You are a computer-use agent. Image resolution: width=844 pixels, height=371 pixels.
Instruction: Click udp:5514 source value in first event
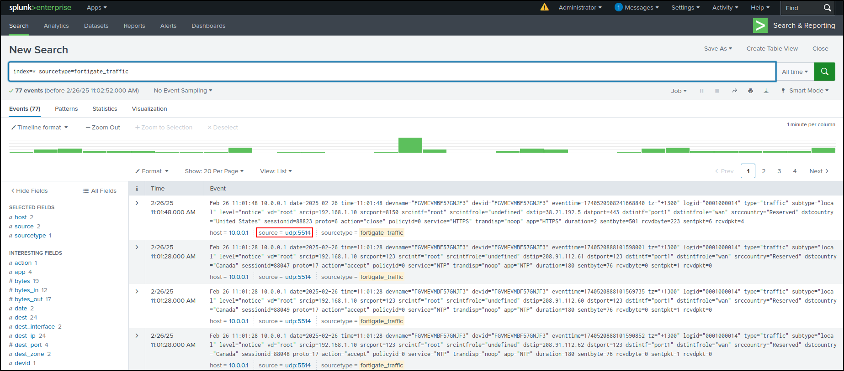tap(298, 233)
